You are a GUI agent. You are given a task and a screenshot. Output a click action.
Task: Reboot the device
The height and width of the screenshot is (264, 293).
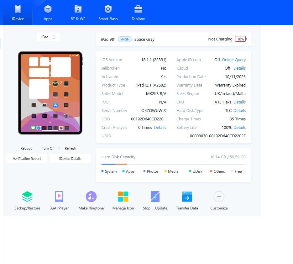point(26,148)
